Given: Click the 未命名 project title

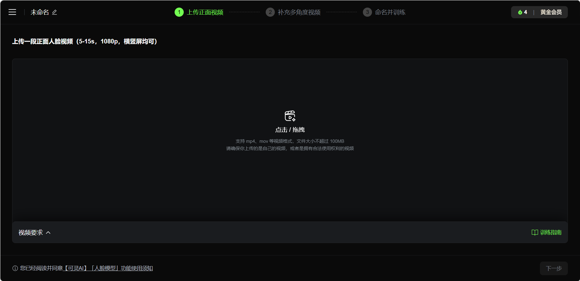Looking at the screenshot, I should [39, 12].
